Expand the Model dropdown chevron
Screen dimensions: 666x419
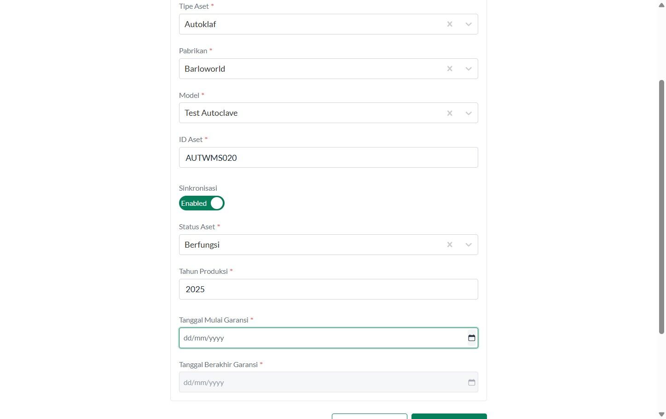tap(469, 113)
